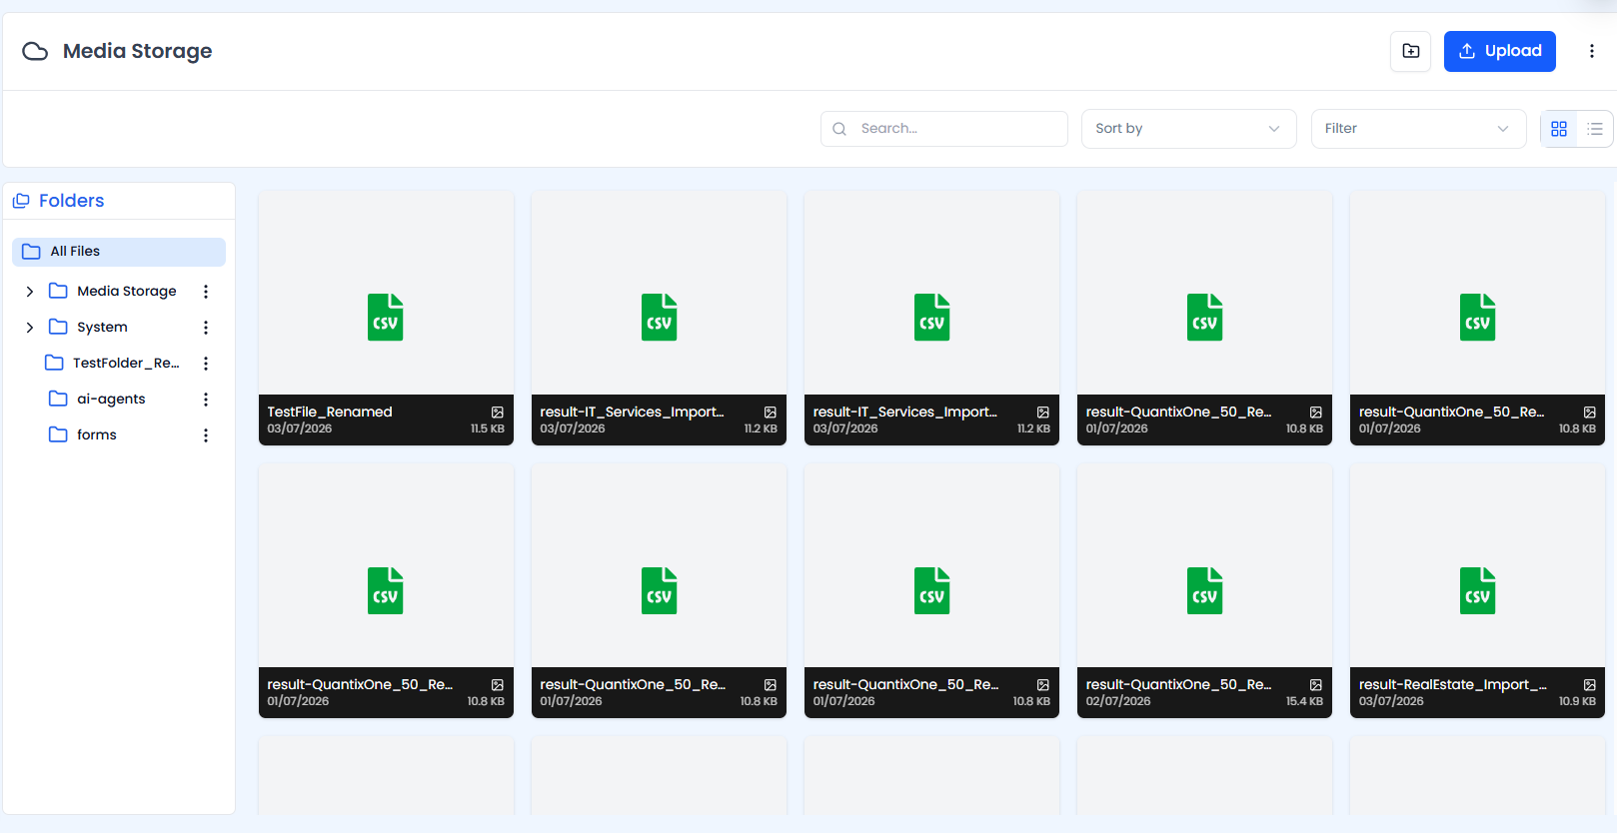Click preview icon on result-RealEstate_Import card
Screen dimensions: 1617x833
click(1590, 685)
